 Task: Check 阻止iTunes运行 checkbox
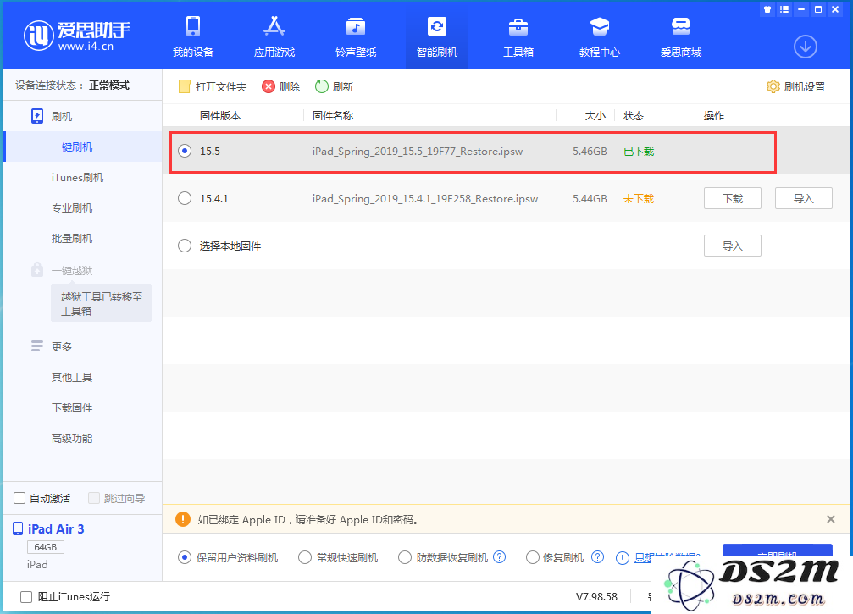tap(26, 596)
